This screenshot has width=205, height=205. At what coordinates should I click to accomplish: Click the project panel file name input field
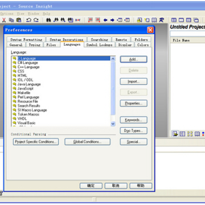(x=187, y=34)
